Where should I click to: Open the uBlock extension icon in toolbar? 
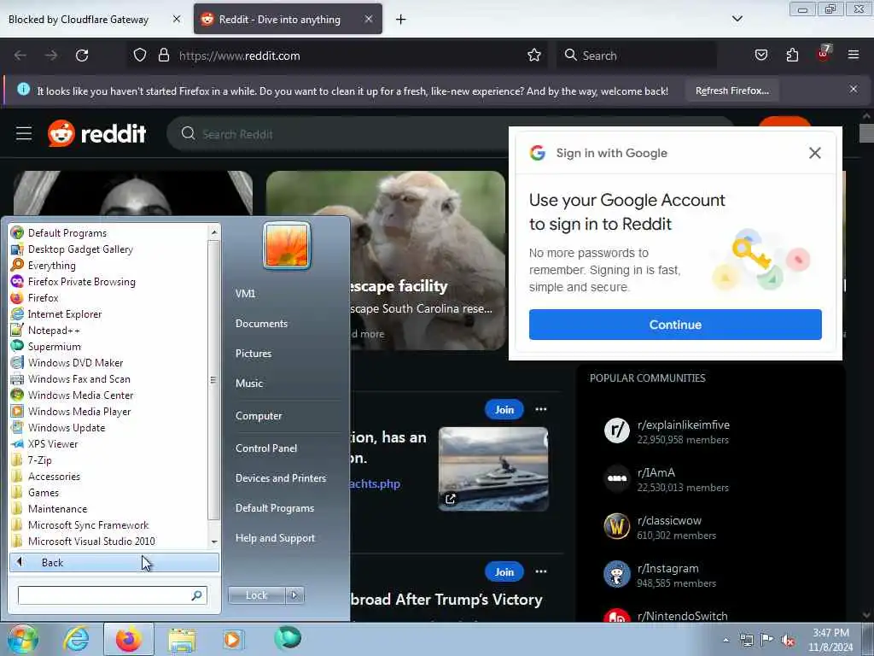coord(824,54)
